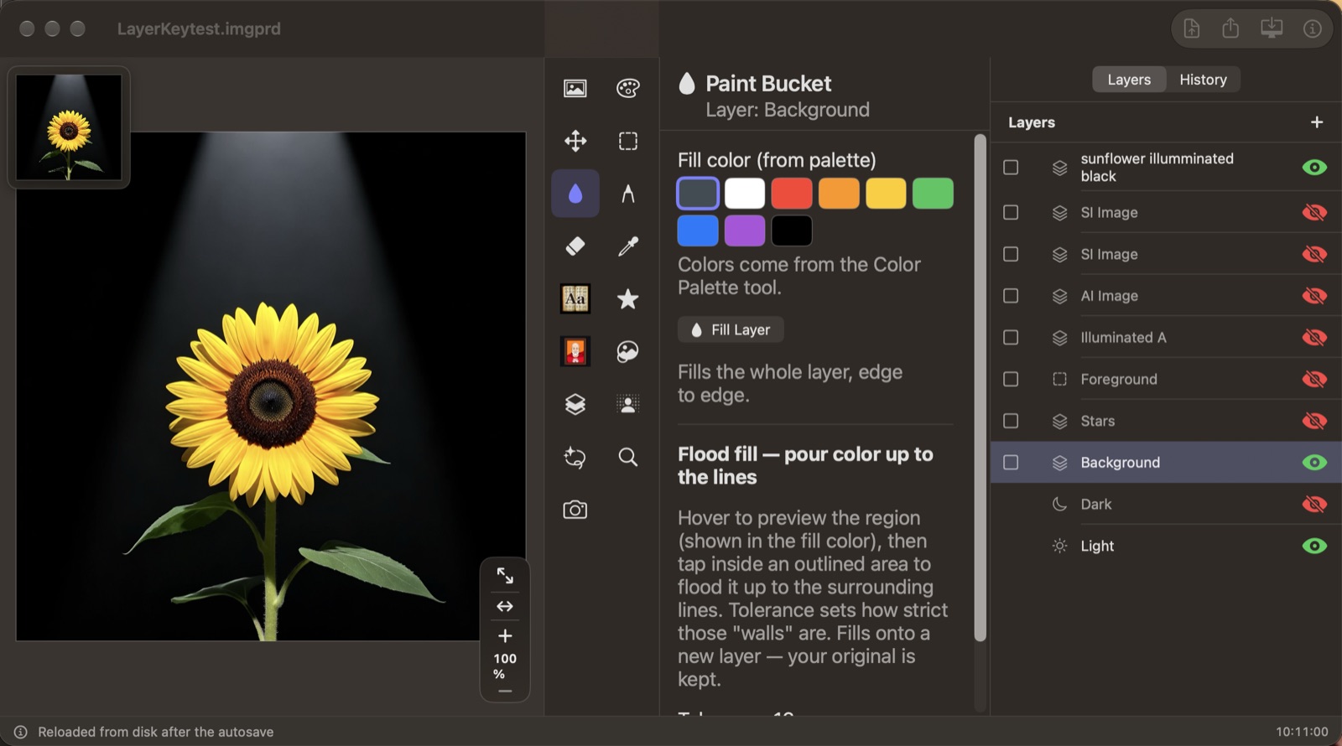Select the person portrait tool
The image size is (1342, 746).
pyautogui.click(x=628, y=404)
